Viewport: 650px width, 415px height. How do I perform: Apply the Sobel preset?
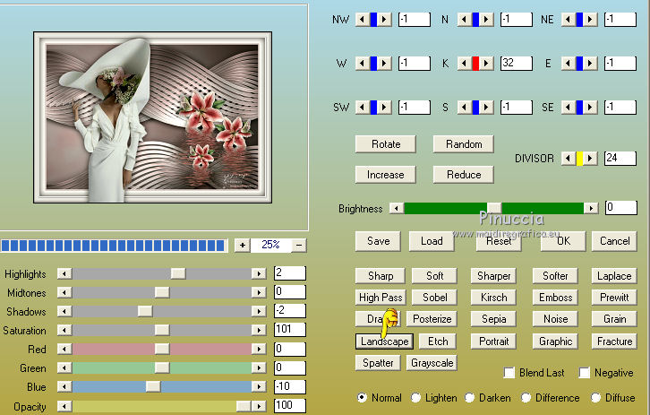point(434,298)
